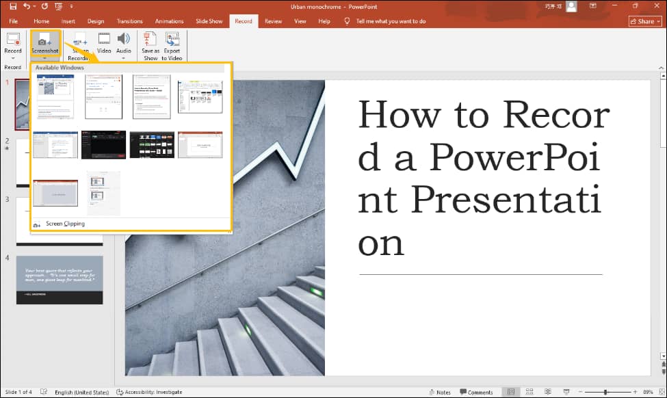Toggle the Notes pane
Screen dimensions: 667x398
click(x=440, y=392)
